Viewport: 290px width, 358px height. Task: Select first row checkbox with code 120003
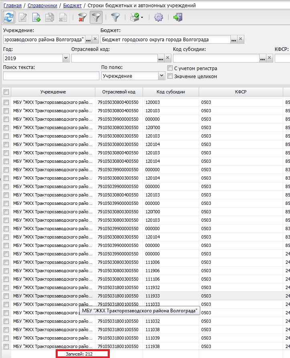tap(6, 103)
